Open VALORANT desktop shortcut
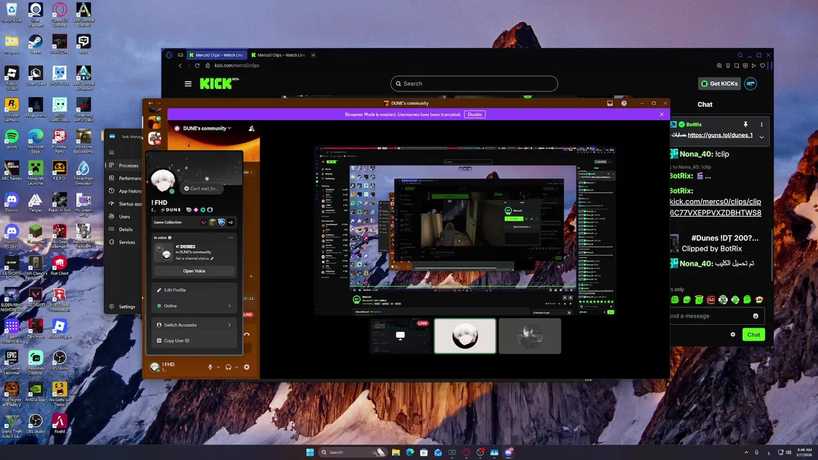Screen dimensions: 818x460 [36, 298]
